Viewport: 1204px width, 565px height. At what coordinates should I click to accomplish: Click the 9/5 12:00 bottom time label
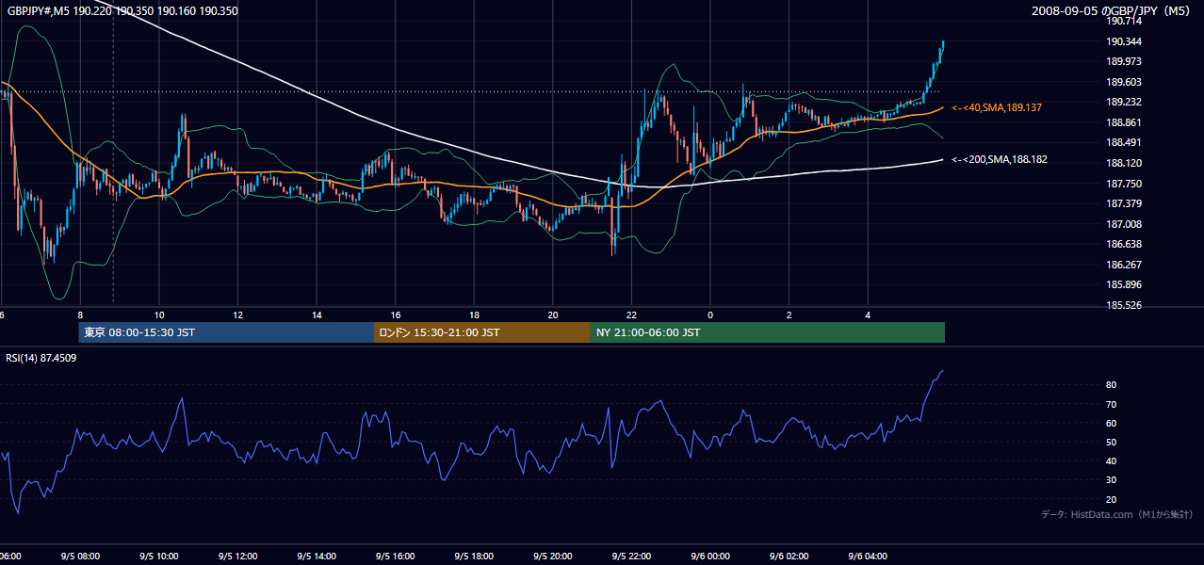click(238, 557)
